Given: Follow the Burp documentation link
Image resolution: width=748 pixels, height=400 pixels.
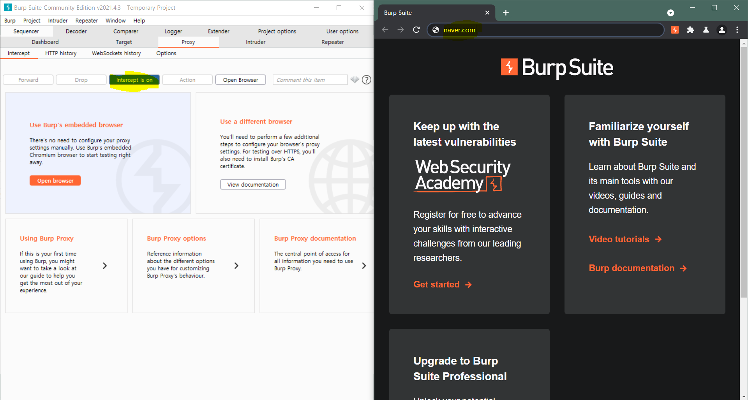Looking at the screenshot, I should click(638, 268).
